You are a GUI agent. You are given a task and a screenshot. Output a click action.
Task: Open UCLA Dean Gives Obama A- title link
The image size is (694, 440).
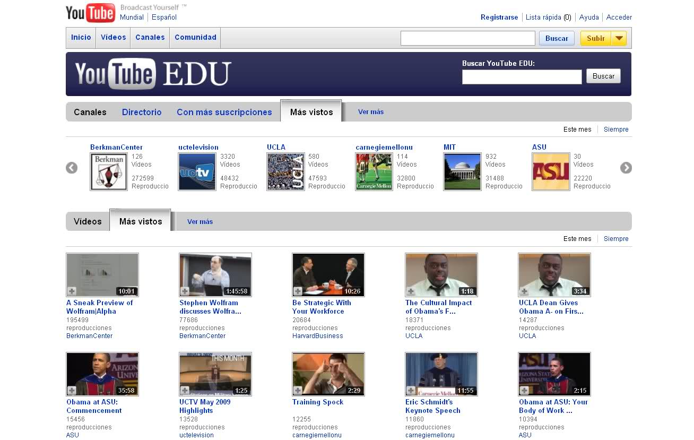click(x=551, y=307)
